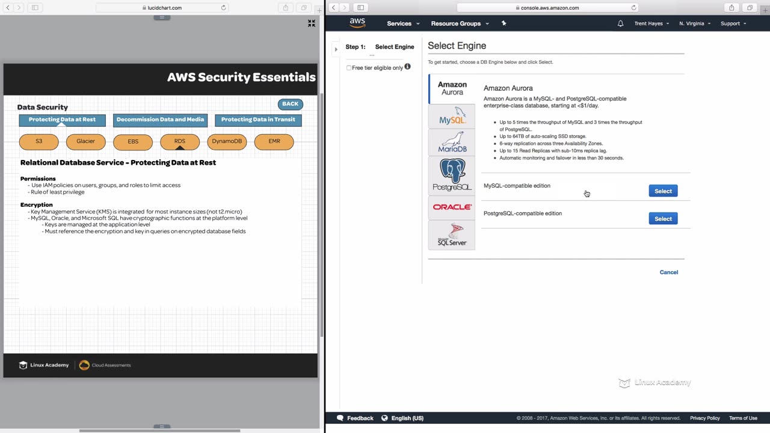Select the MySQL engine tab
Viewport: 770px width, 433px height.
(x=452, y=116)
